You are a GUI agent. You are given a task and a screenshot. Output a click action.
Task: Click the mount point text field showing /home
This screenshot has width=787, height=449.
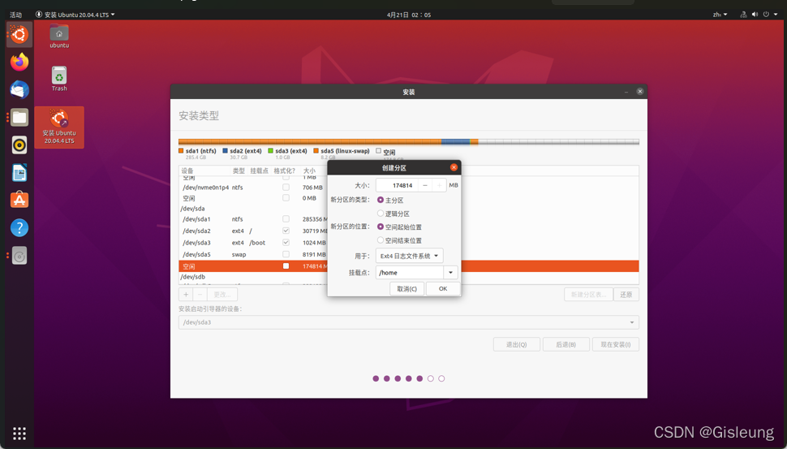click(410, 273)
